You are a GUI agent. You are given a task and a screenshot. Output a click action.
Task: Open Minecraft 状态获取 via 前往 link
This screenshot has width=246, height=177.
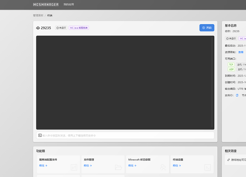pyautogui.click(x=132, y=166)
